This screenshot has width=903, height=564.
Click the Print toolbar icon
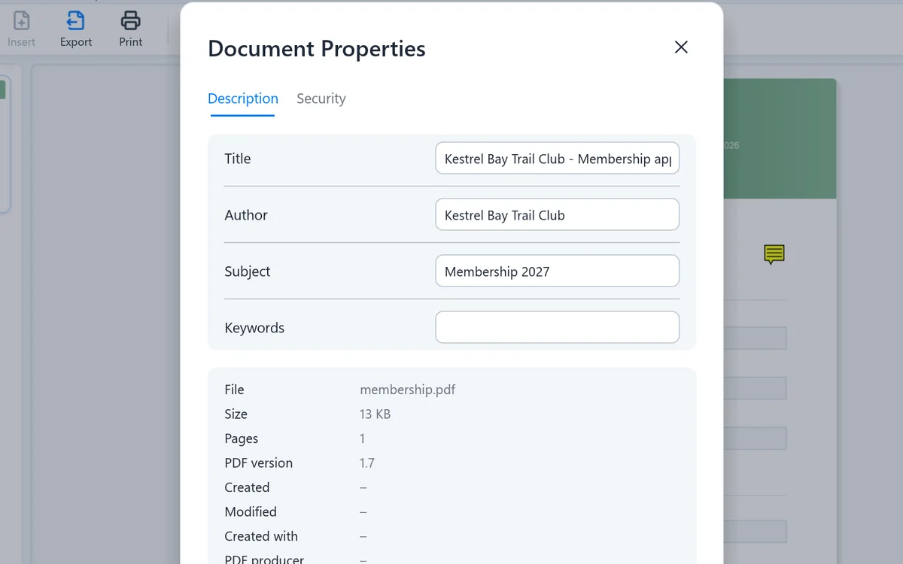[x=131, y=20]
